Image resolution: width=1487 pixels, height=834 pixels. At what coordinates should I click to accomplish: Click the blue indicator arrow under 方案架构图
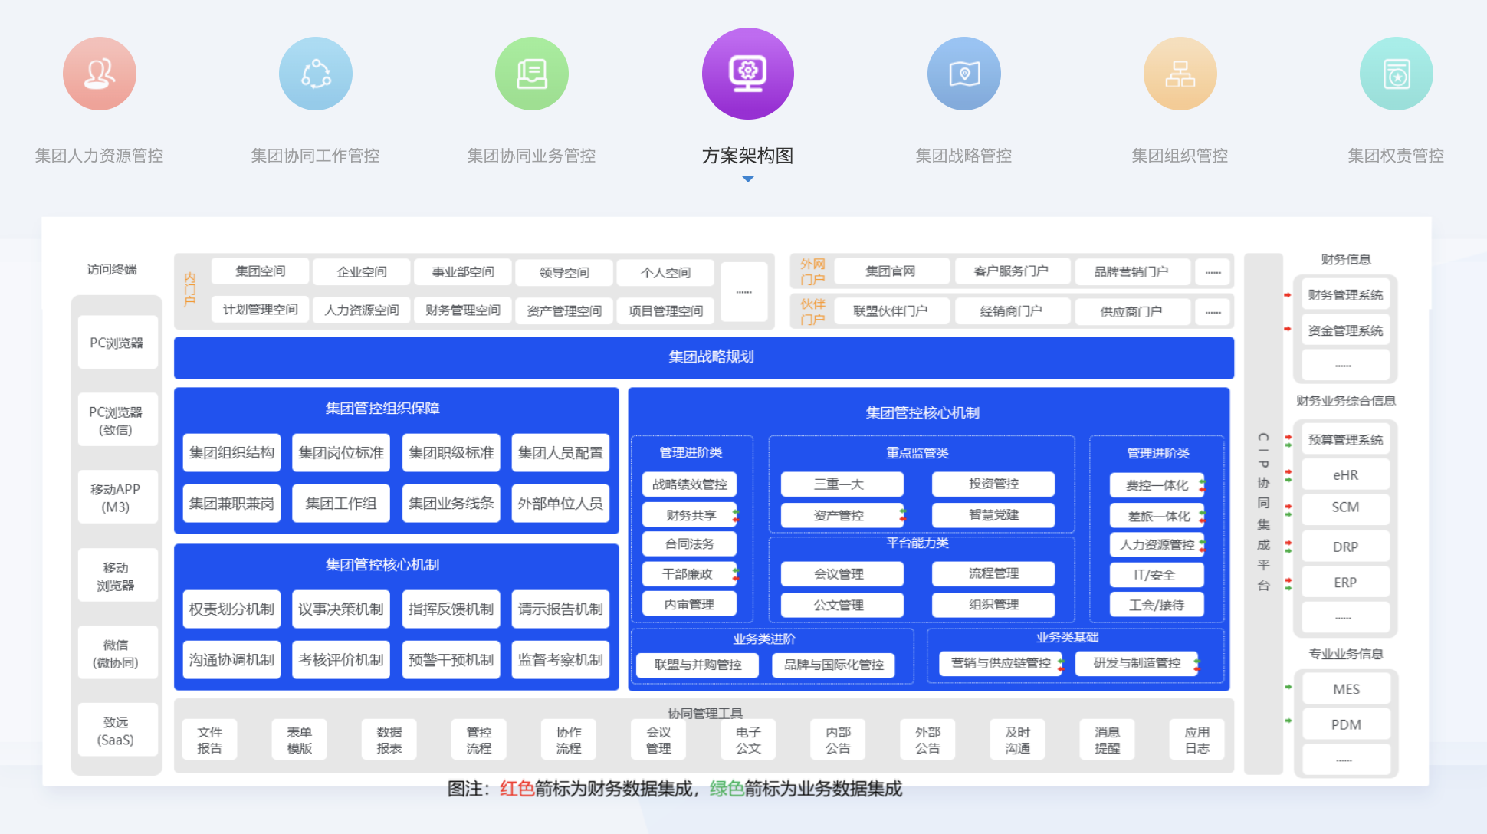748,179
